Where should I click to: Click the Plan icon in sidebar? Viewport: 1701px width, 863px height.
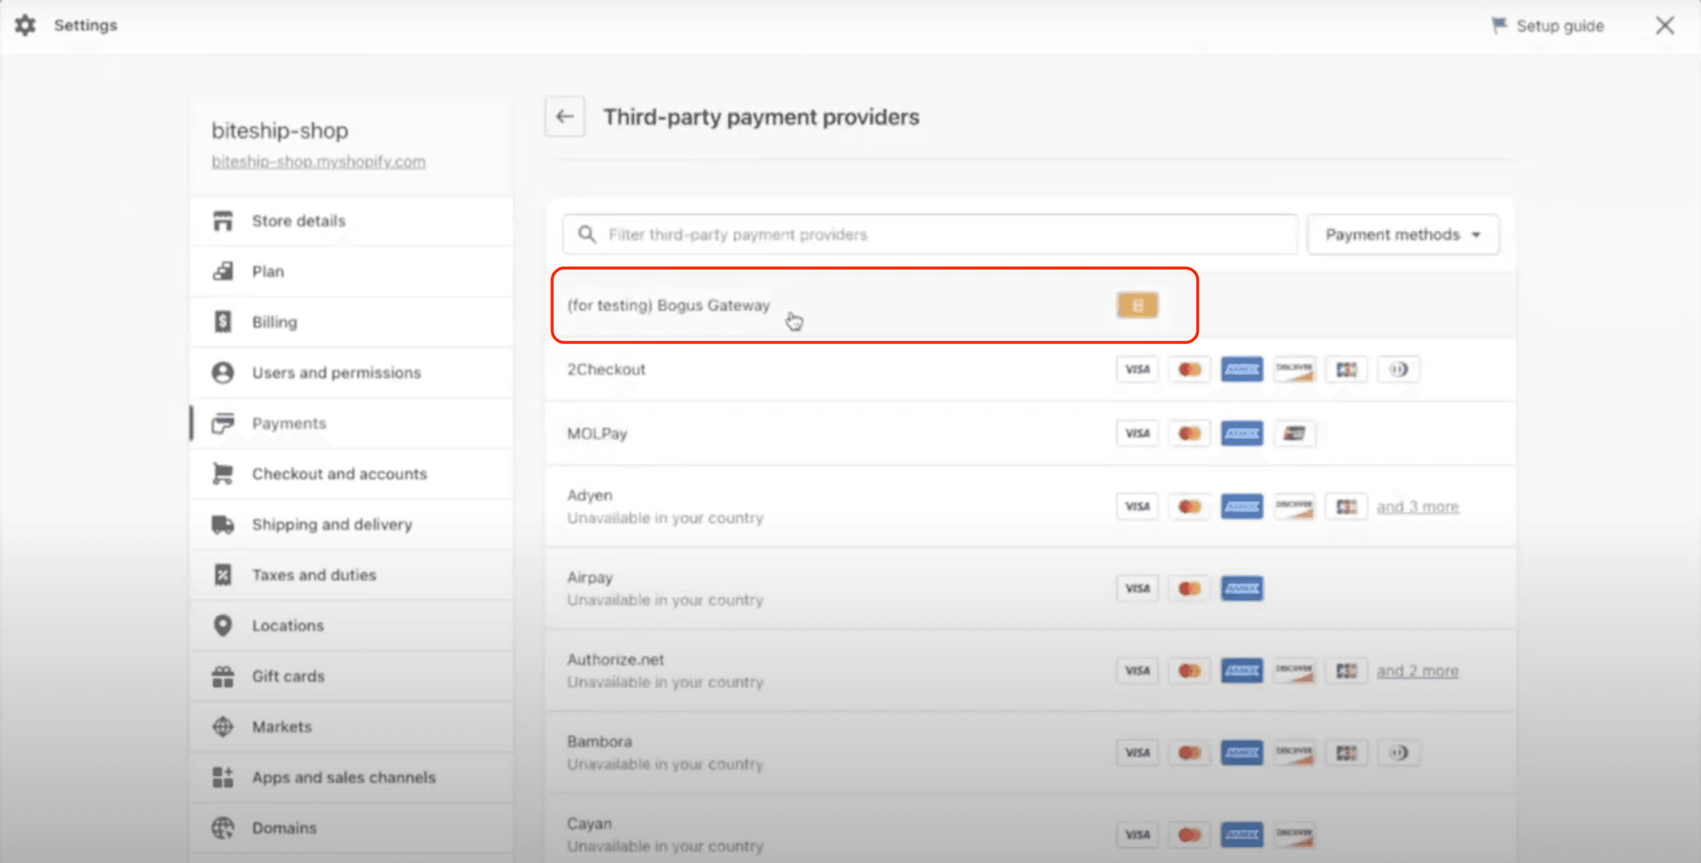coord(223,271)
